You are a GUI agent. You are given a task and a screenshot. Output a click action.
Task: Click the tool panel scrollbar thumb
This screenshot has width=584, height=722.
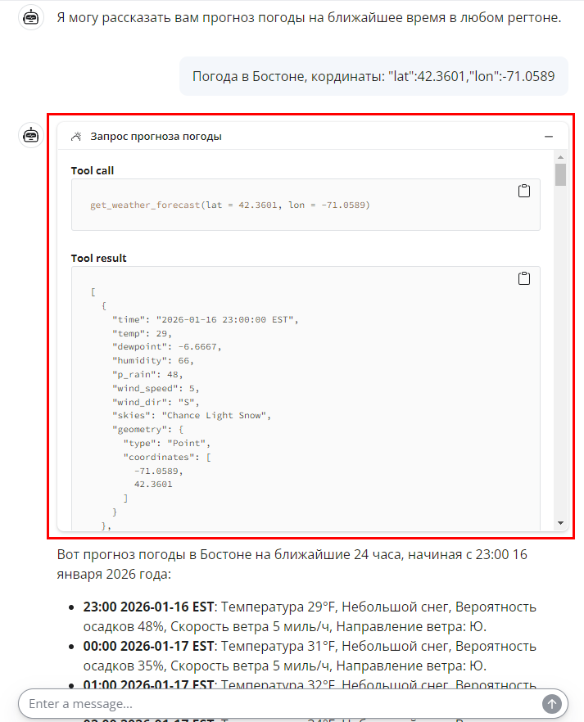[560, 174]
